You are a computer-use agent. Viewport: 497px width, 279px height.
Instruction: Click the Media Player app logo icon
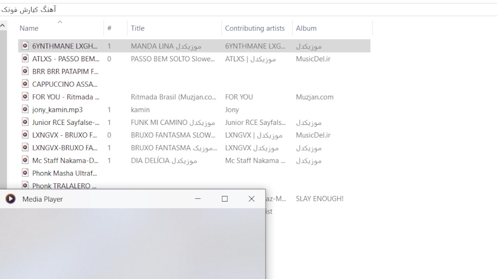(x=10, y=199)
